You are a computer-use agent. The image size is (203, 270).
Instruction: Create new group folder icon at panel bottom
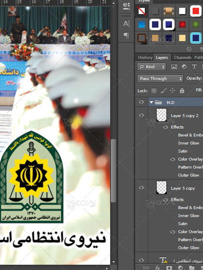point(192,268)
